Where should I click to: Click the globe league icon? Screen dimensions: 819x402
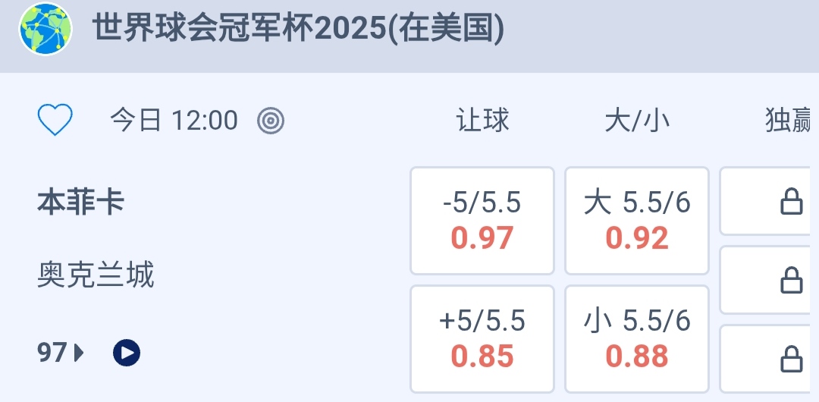tap(45, 29)
